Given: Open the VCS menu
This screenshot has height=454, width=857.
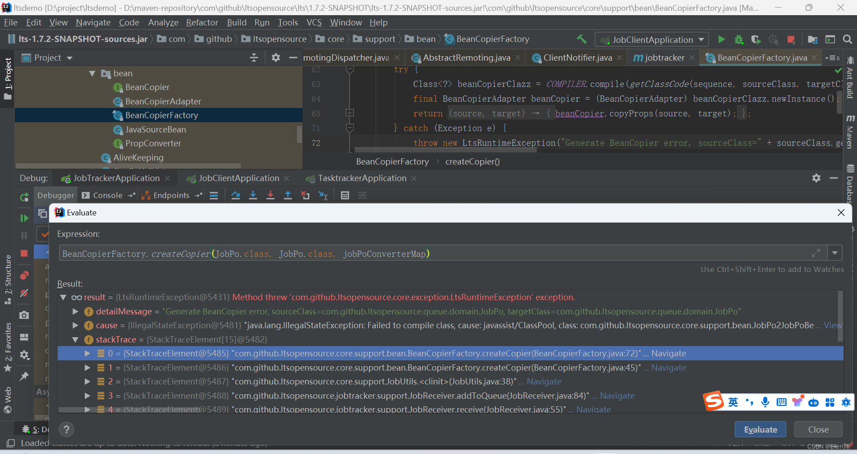Looking at the screenshot, I should pos(314,22).
